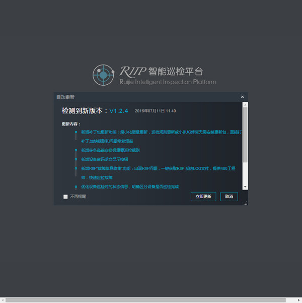Click the 更新内容 heading
The height and width of the screenshot is (303, 302).
(71, 124)
